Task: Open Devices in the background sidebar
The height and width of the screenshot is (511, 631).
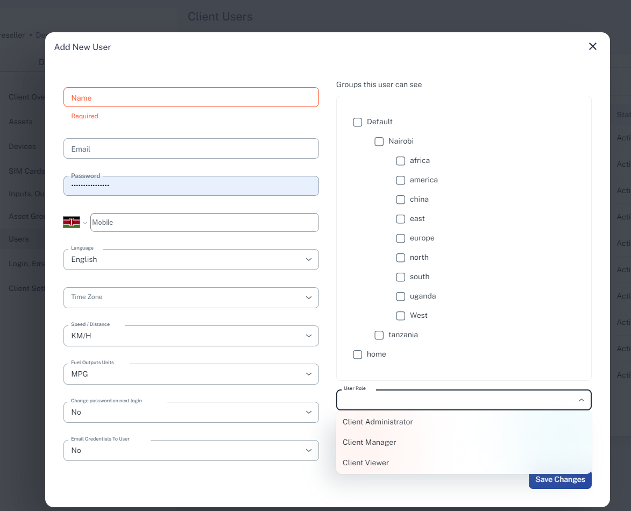Action: pyautogui.click(x=22, y=146)
